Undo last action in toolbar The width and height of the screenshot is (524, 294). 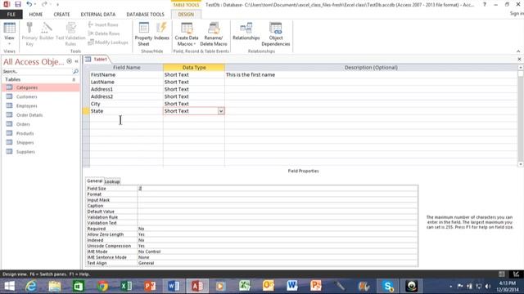coord(29,4)
